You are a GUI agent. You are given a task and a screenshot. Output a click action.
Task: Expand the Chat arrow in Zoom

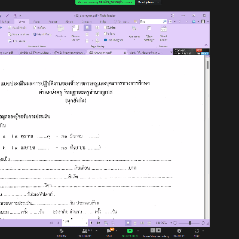(x=117, y=231)
